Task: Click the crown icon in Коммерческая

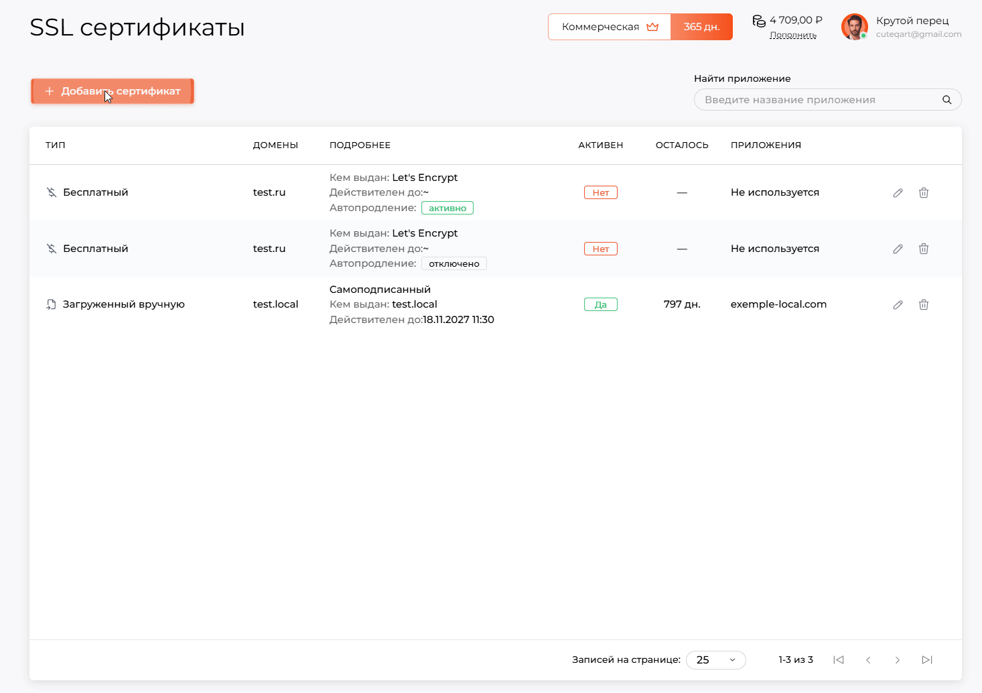Action: 652,27
